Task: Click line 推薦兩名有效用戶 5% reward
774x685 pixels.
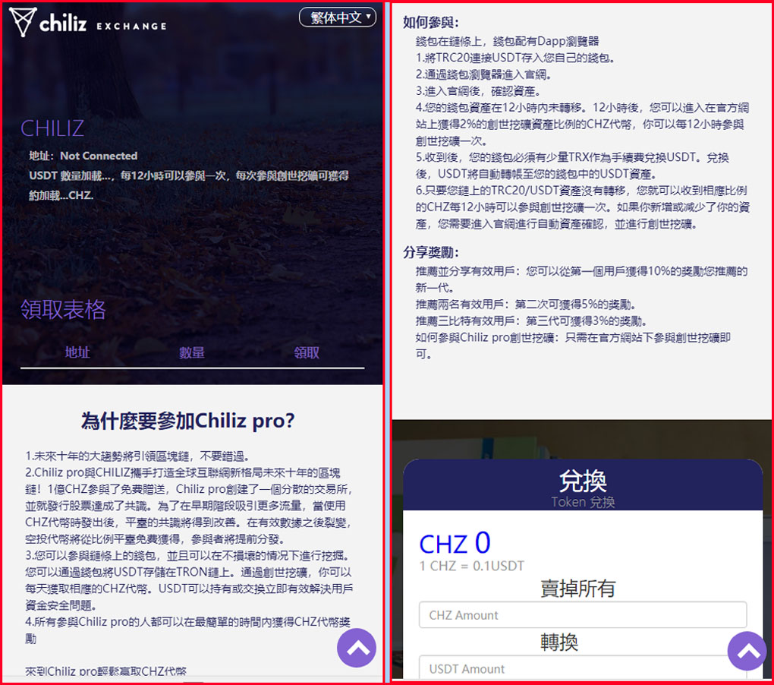Action: click(x=525, y=305)
